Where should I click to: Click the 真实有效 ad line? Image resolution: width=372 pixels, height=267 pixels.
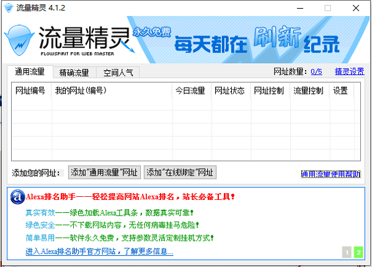coord(109,212)
